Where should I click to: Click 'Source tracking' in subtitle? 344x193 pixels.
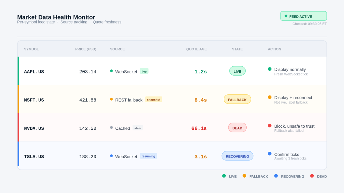point(74,22)
